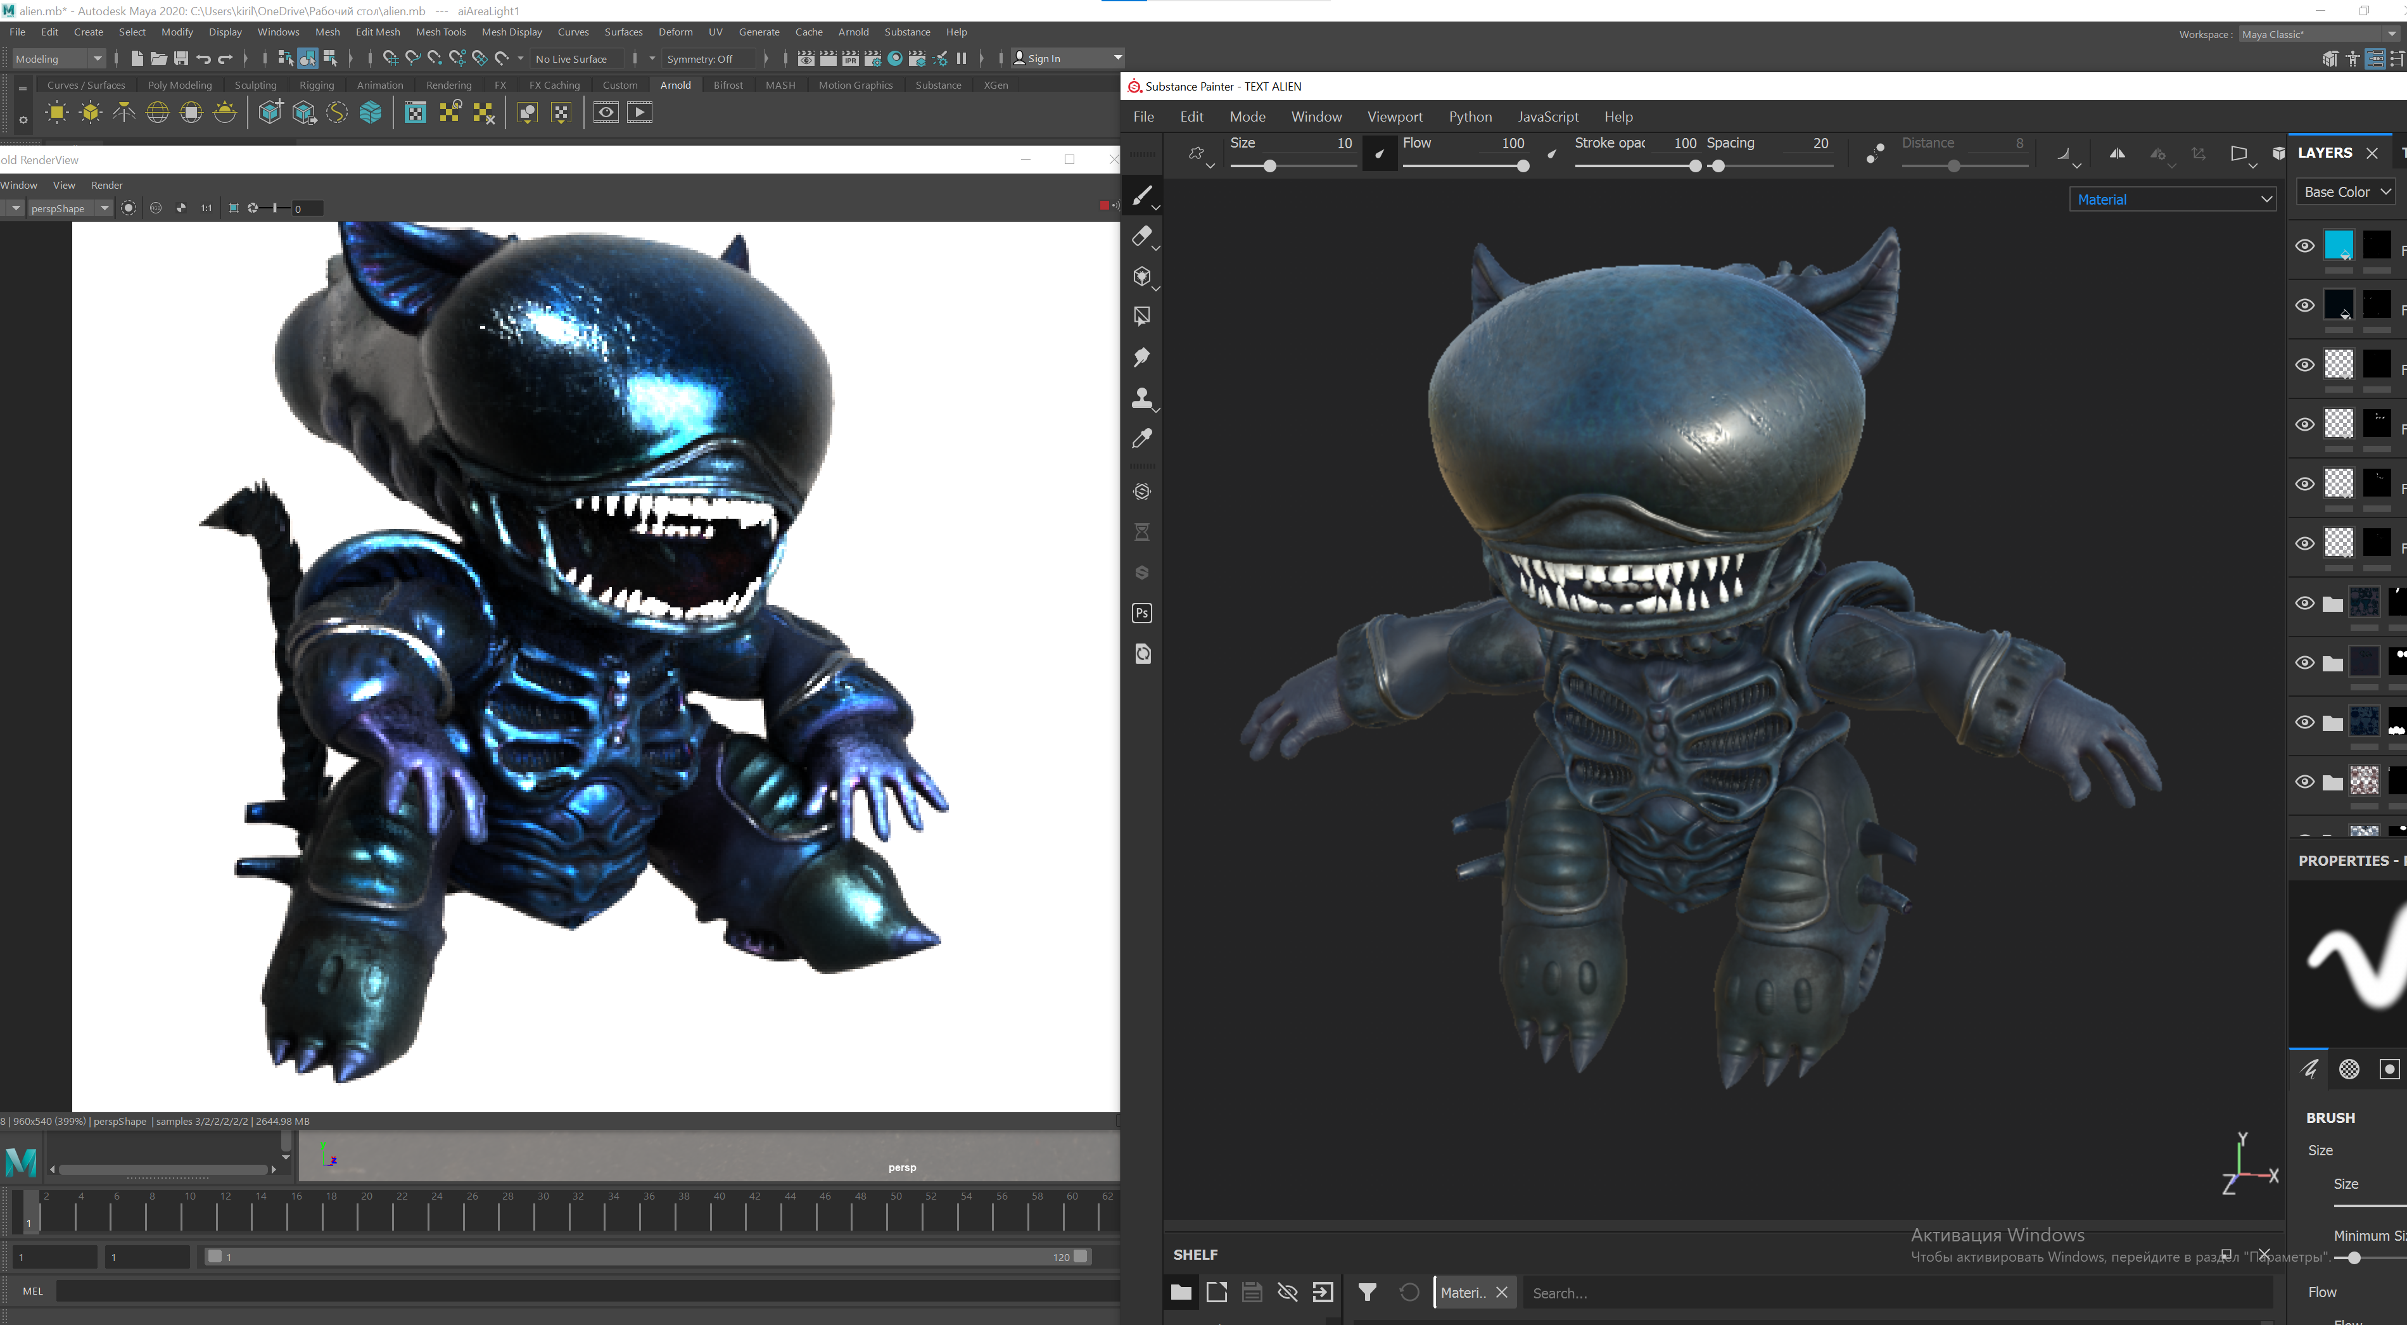Image resolution: width=2407 pixels, height=1325 pixels.
Task: Open the Viewport menu in Substance Painter
Action: point(1394,117)
